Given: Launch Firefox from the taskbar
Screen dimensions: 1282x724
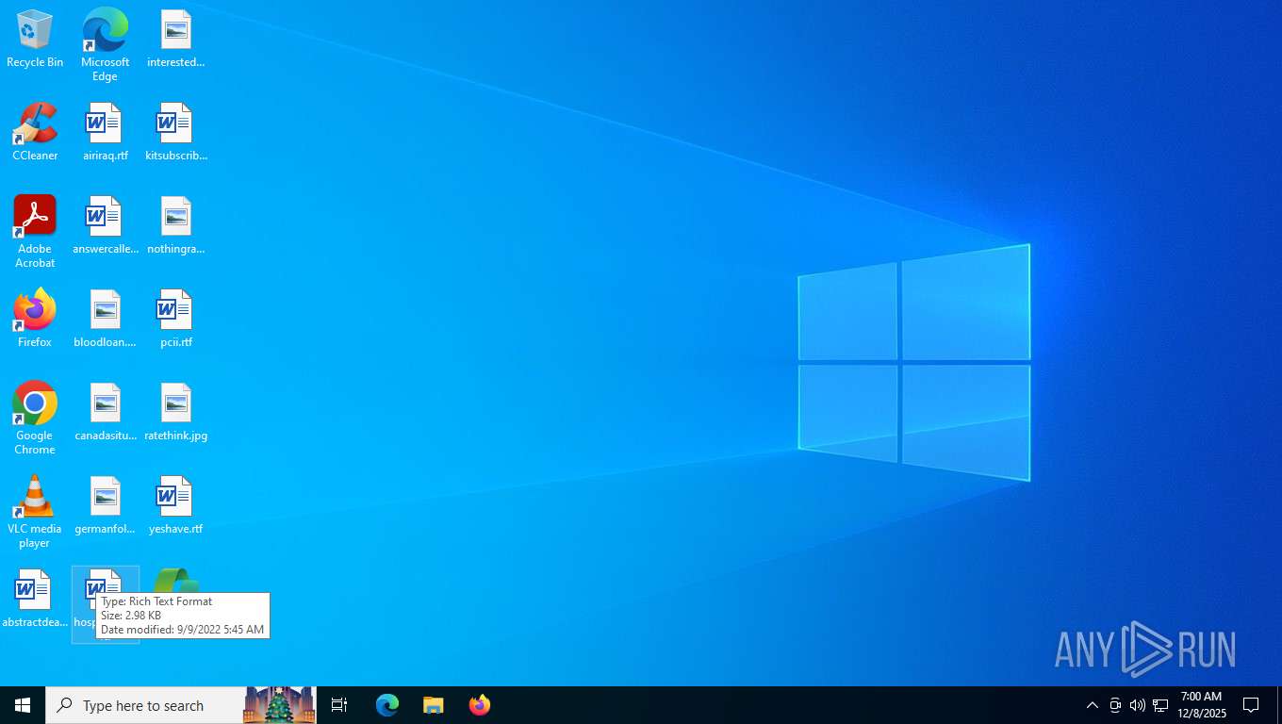Looking at the screenshot, I should (479, 705).
